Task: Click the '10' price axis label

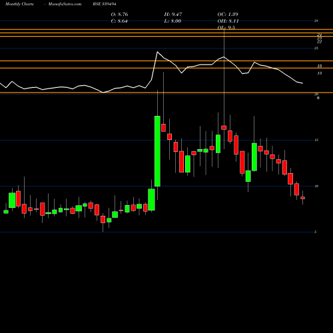Action: [x=316, y=186]
